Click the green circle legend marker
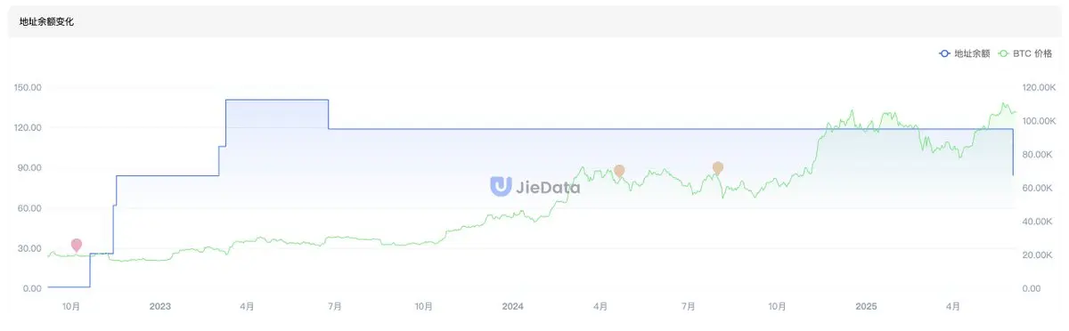 pyautogui.click(x=1003, y=53)
